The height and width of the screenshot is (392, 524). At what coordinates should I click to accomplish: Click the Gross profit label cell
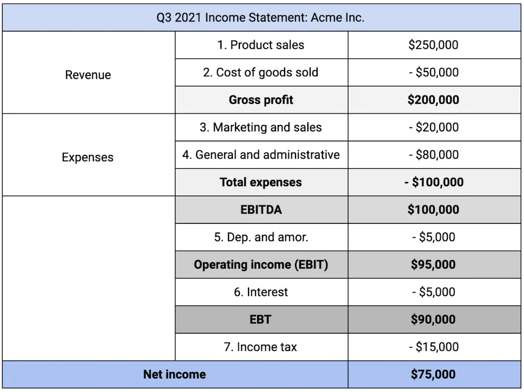tap(261, 100)
